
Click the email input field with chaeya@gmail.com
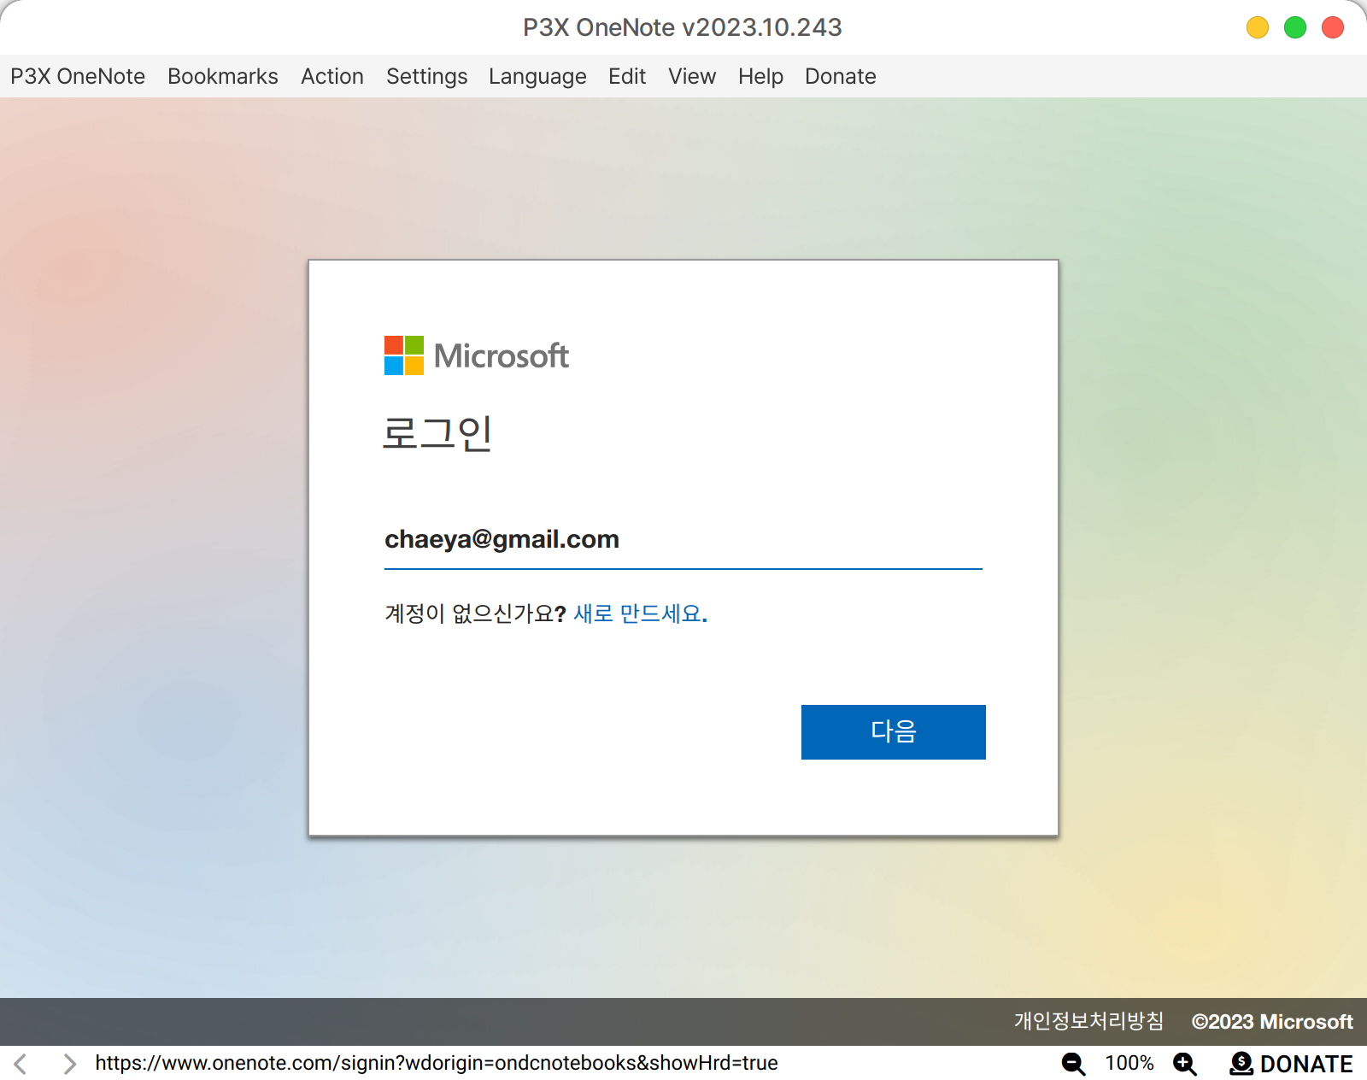(683, 540)
